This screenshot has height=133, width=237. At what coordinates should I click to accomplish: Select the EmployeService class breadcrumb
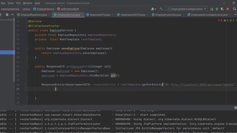[44, 9]
